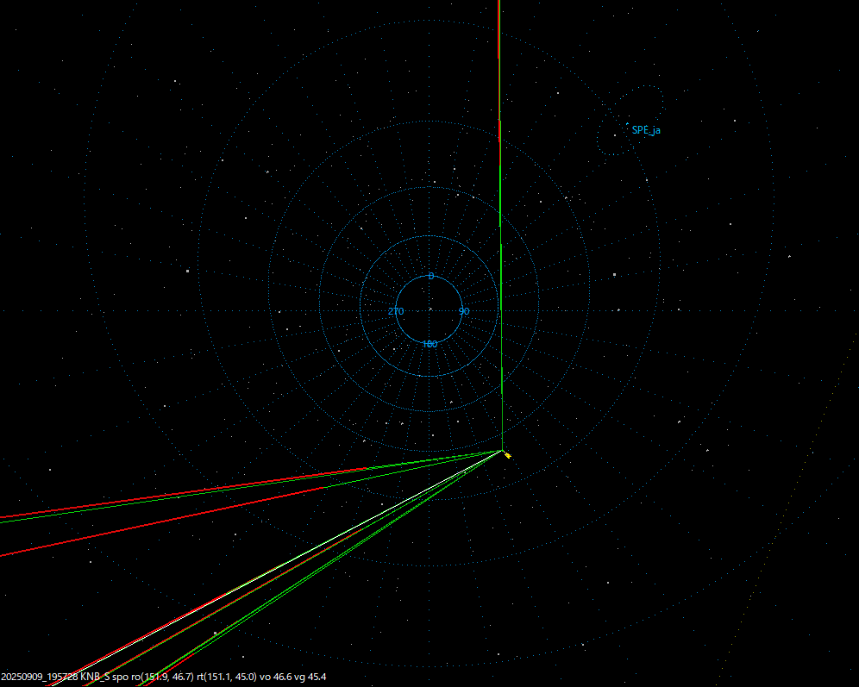Toggle the 270 azimuth label
Screen dimensions: 859x687
coord(398,310)
